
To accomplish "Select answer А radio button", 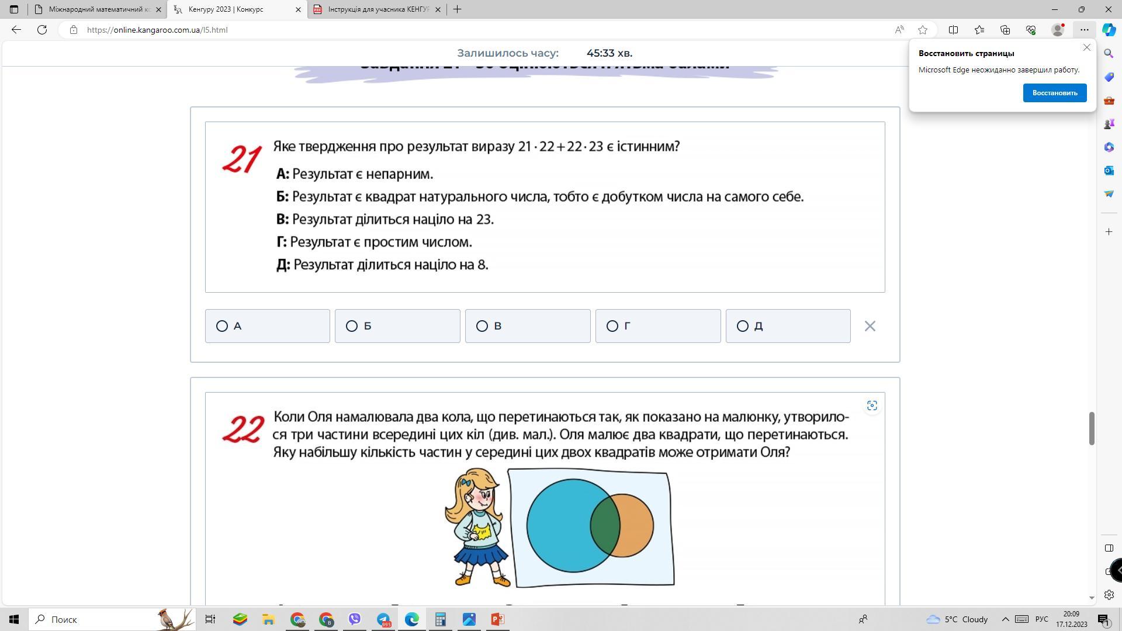I will point(222,326).
